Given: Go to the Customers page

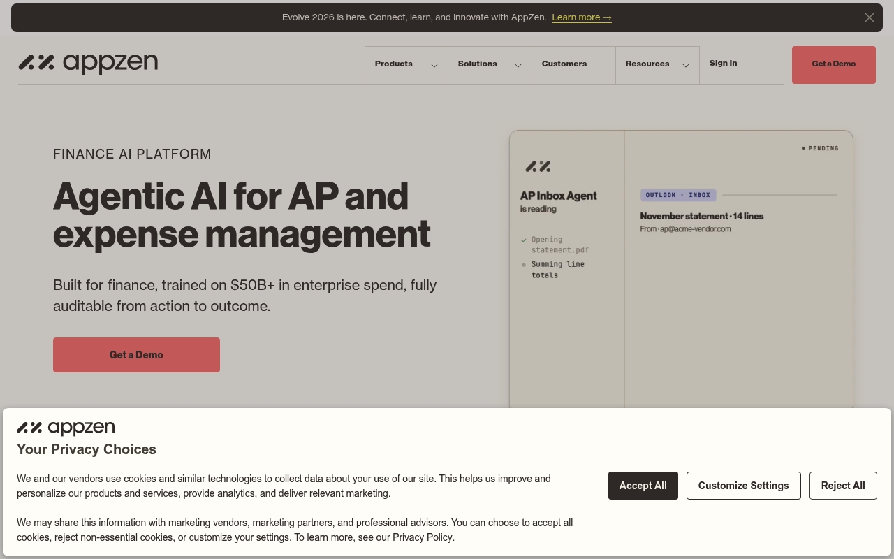Looking at the screenshot, I should [573, 64].
